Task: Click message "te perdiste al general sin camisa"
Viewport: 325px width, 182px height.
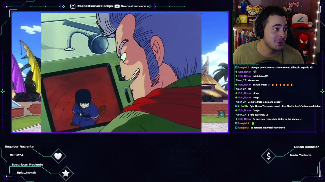Action: (x=268, y=128)
